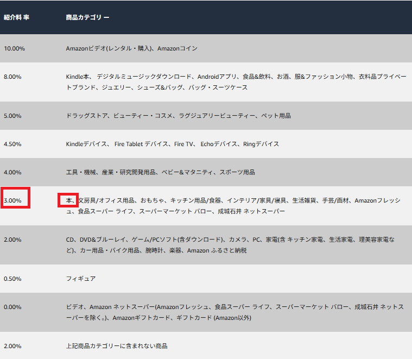Select the 0.50% rate cell
This screenshot has width=412, height=359.
tap(12, 279)
